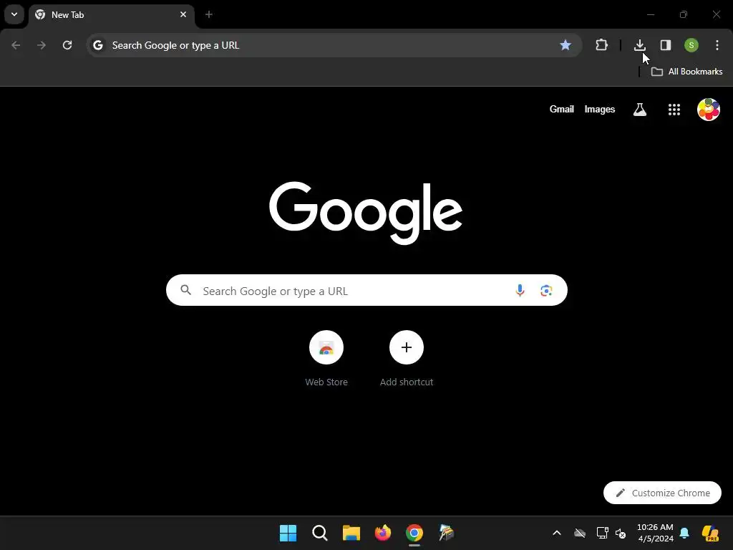Open network display tray icon
The height and width of the screenshot is (550, 733).
[603, 533]
